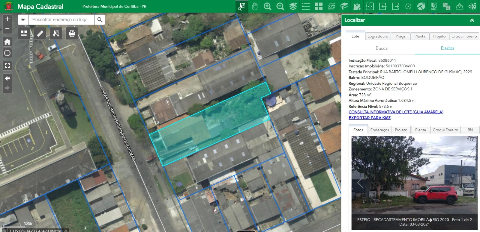Activate the pan hand tool

tap(255, 6)
